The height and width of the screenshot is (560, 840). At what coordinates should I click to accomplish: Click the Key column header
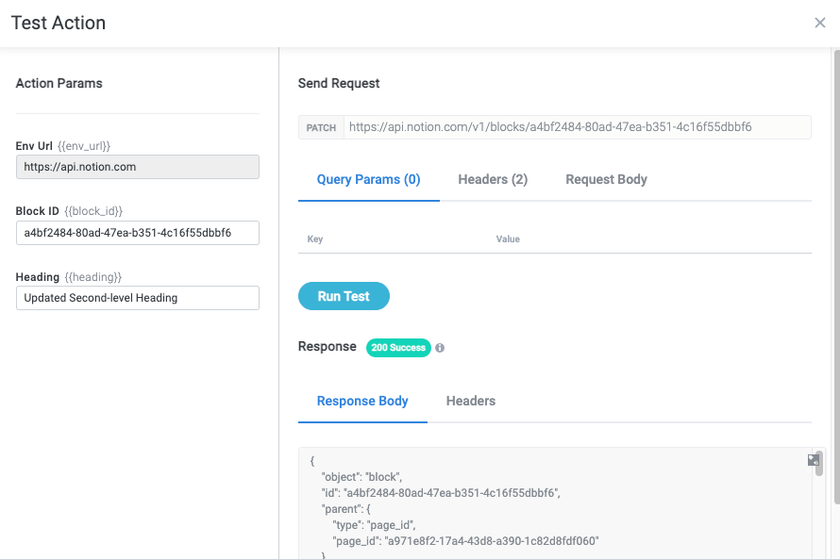(315, 239)
